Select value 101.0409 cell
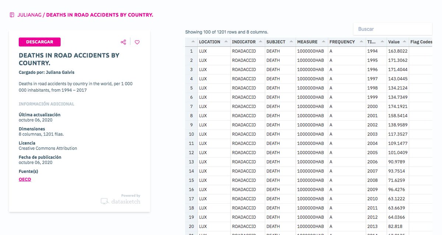The image size is (442, 235). click(x=398, y=152)
